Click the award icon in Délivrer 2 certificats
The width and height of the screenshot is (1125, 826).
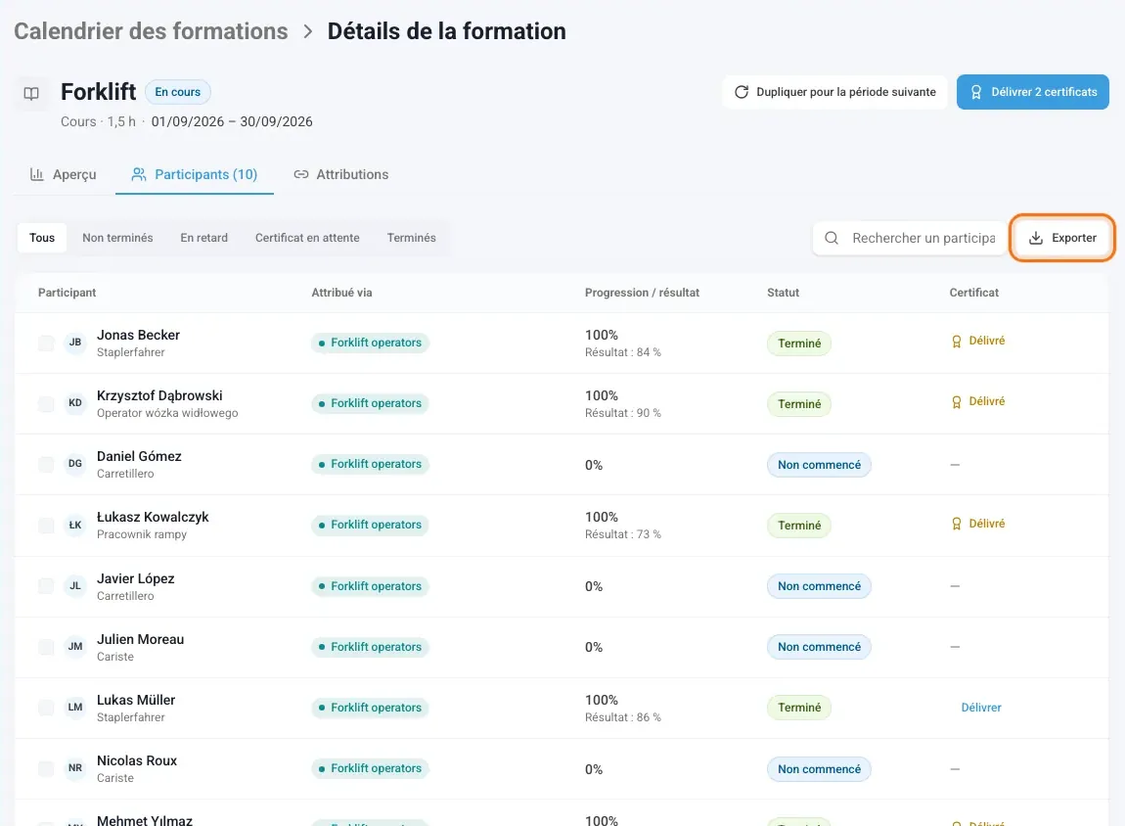coord(975,92)
